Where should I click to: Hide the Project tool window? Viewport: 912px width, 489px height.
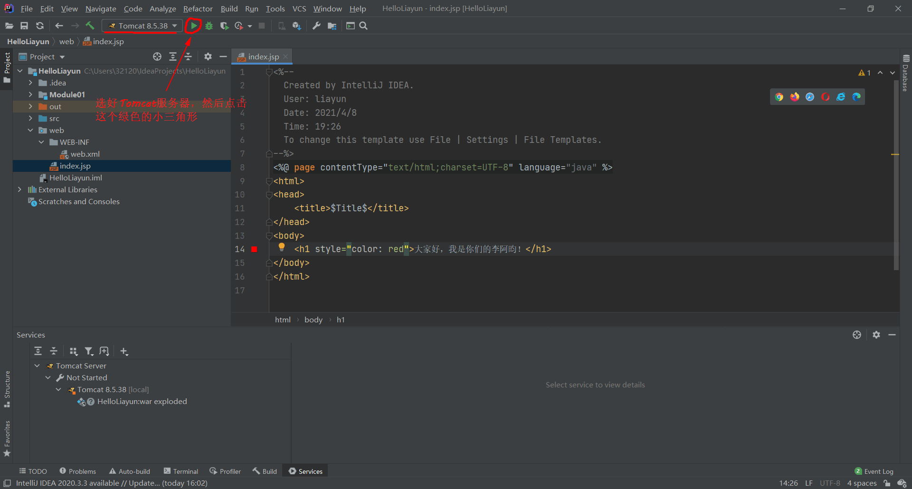click(x=223, y=56)
